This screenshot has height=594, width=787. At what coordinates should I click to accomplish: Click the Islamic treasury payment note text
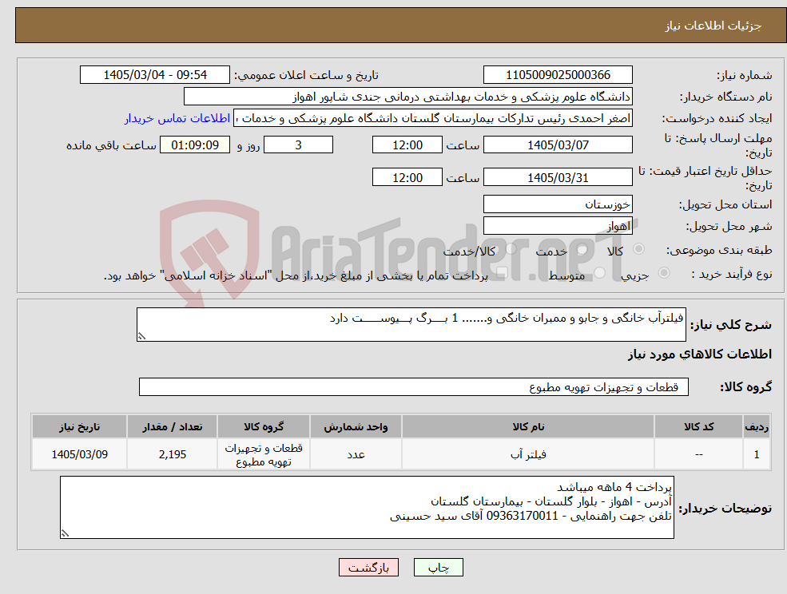[296, 275]
